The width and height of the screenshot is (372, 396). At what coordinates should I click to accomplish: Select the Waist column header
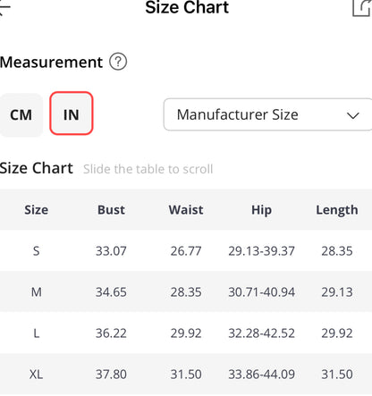point(186,210)
